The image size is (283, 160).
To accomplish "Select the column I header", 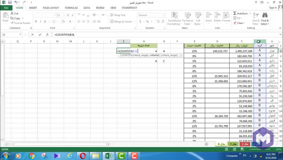I will click(123, 41).
